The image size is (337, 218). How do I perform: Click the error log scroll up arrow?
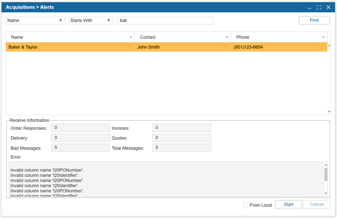(x=326, y=165)
